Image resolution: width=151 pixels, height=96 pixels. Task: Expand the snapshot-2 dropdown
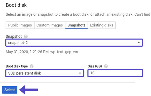point(74,43)
